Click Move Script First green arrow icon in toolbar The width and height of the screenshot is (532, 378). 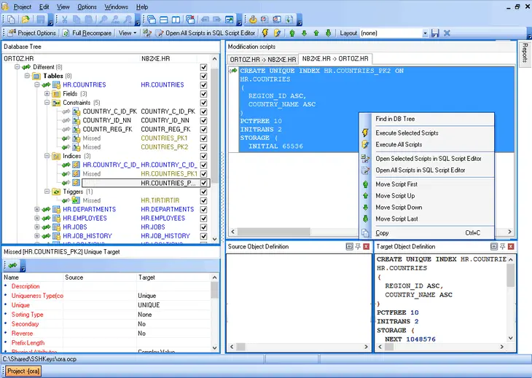[292, 33]
